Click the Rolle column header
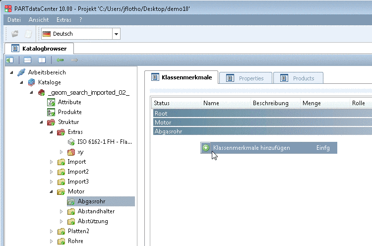The width and height of the screenshot is (372, 246). click(x=361, y=103)
